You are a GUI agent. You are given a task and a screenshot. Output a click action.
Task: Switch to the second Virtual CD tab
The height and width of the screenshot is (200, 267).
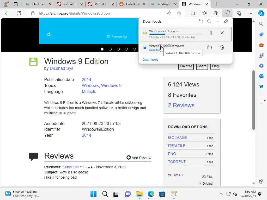[101, 4]
